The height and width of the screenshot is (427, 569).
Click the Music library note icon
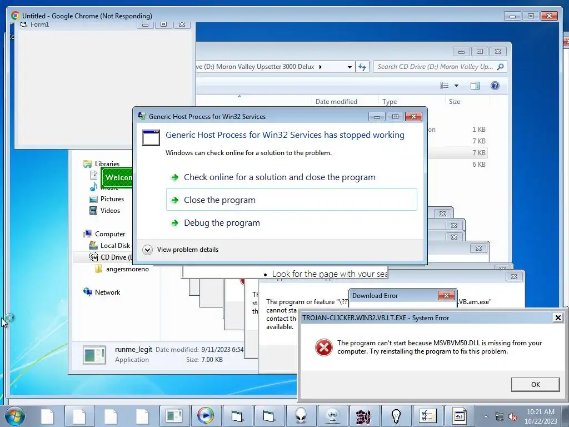(x=93, y=187)
